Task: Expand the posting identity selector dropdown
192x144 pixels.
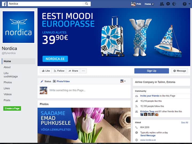Action: (123, 81)
